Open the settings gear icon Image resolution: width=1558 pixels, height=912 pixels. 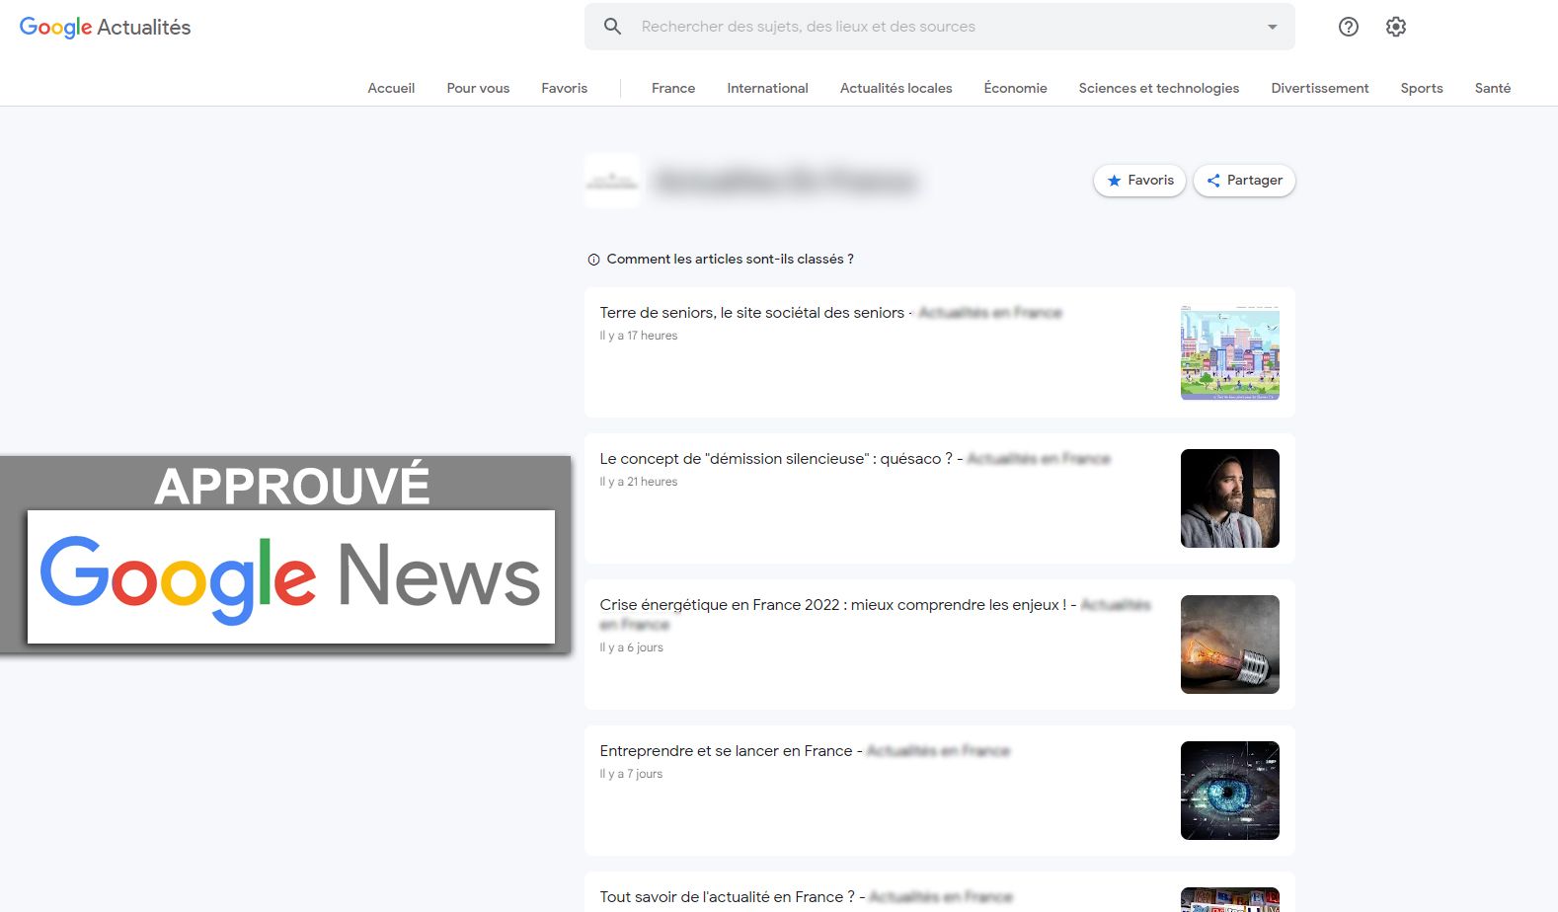coord(1396,27)
